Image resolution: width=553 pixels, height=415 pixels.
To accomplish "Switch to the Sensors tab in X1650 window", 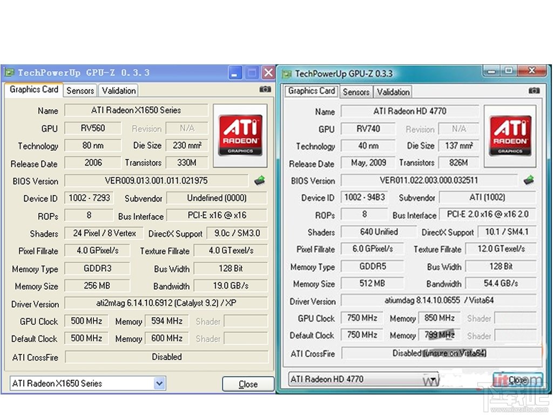I will [x=80, y=91].
